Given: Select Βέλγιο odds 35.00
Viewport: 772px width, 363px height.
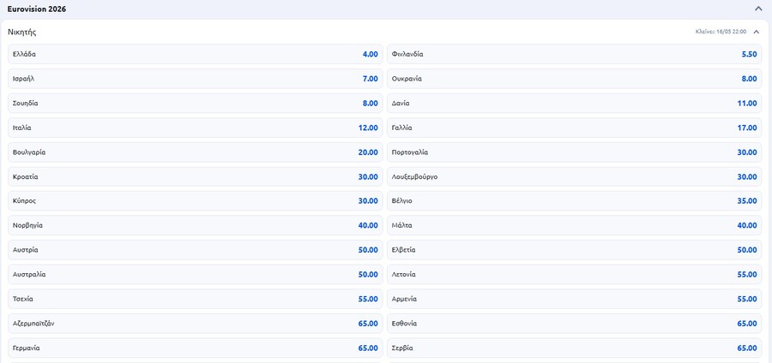Looking at the screenshot, I should coord(574,201).
